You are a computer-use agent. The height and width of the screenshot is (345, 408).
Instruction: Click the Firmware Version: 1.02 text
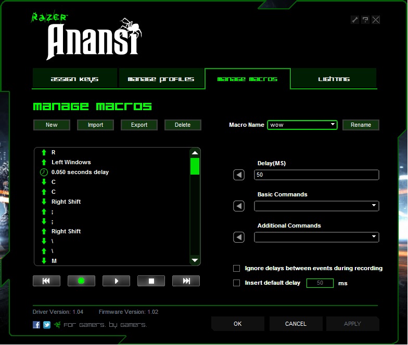click(129, 312)
